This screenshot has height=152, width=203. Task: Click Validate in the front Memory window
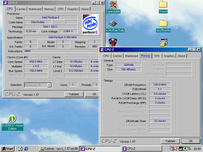(x=170, y=141)
